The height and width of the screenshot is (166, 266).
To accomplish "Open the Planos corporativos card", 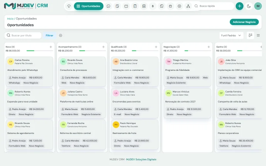I will click(x=239, y=135).
